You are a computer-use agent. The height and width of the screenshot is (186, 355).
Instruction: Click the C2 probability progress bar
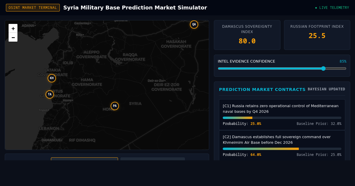tap(282, 149)
